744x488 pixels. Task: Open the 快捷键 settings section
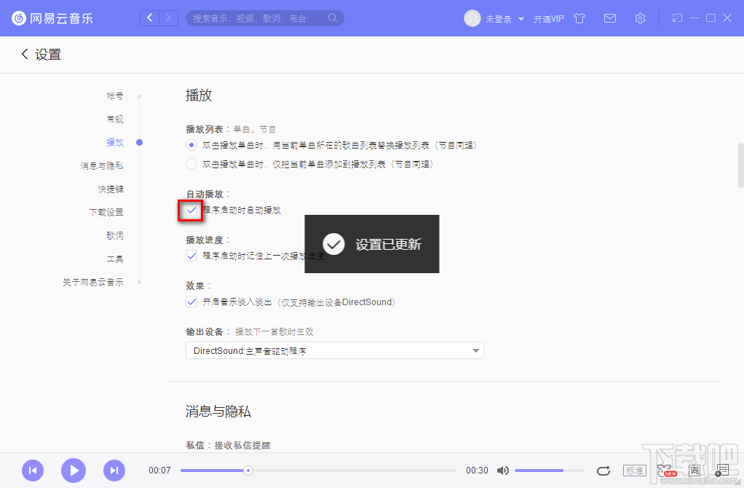(110, 188)
